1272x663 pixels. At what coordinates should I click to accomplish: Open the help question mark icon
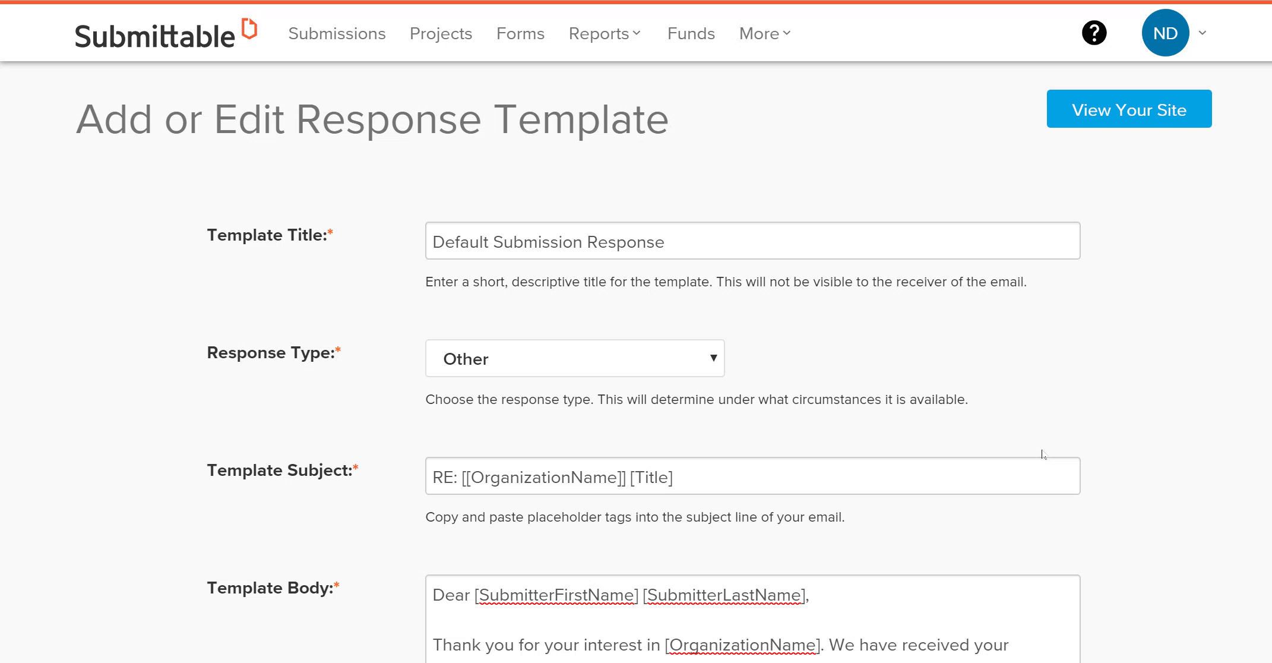tap(1094, 34)
